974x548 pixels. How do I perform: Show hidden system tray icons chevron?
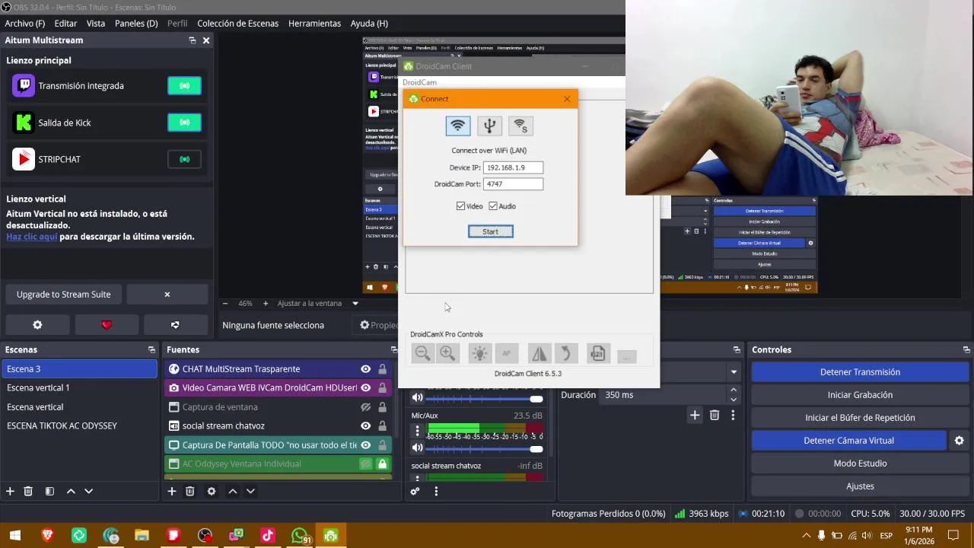pyautogui.click(x=806, y=536)
